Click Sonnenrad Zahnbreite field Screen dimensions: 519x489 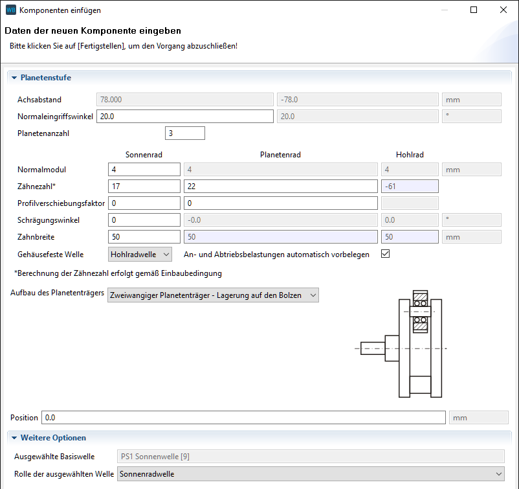pyautogui.click(x=144, y=237)
